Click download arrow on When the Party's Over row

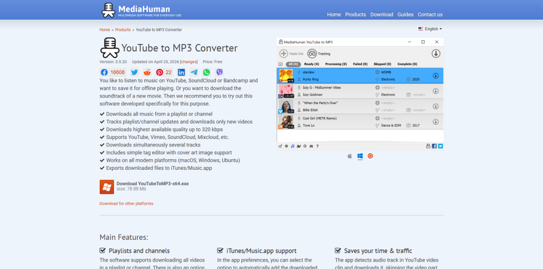(436, 107)
